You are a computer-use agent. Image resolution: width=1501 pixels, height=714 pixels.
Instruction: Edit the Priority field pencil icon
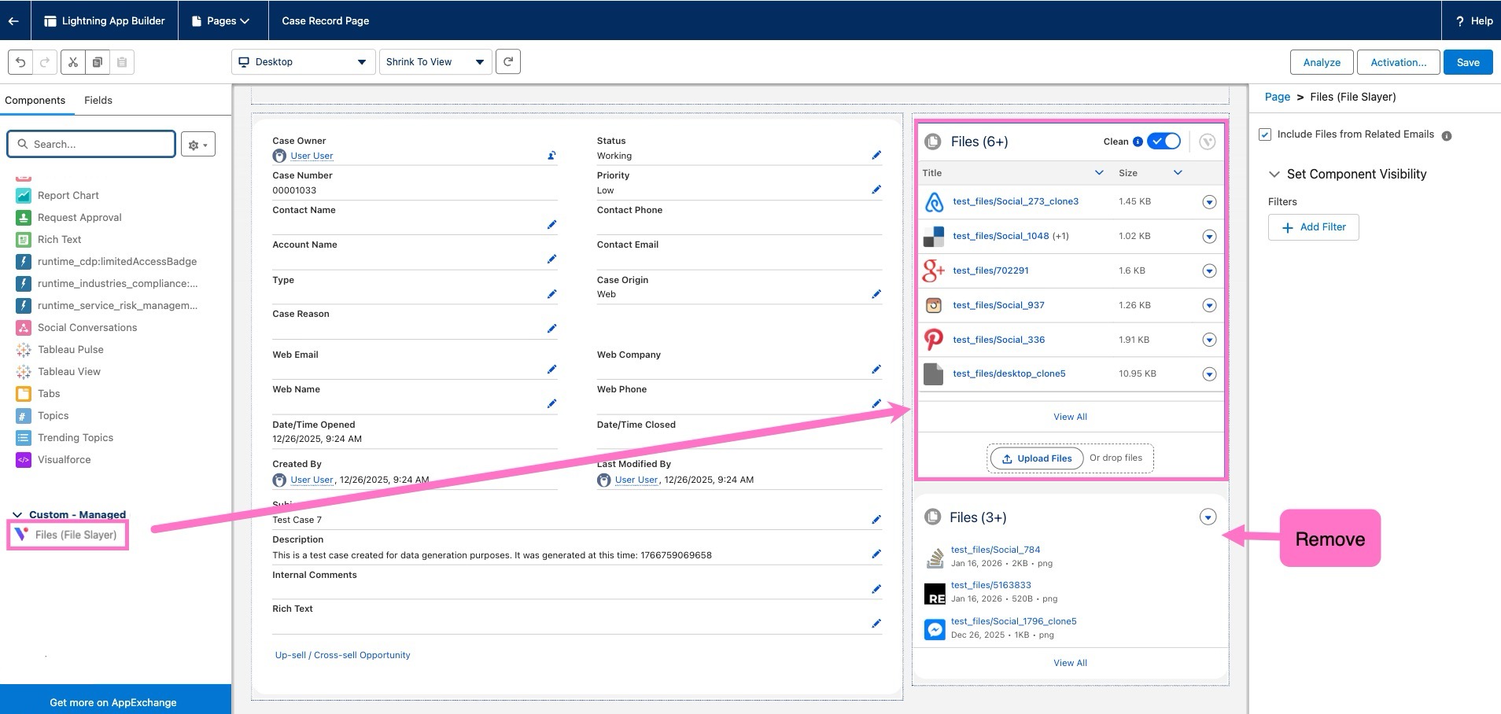tap(876, 190)
